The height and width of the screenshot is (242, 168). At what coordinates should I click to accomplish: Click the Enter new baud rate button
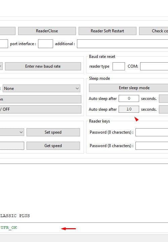click(x=43, y=66)
